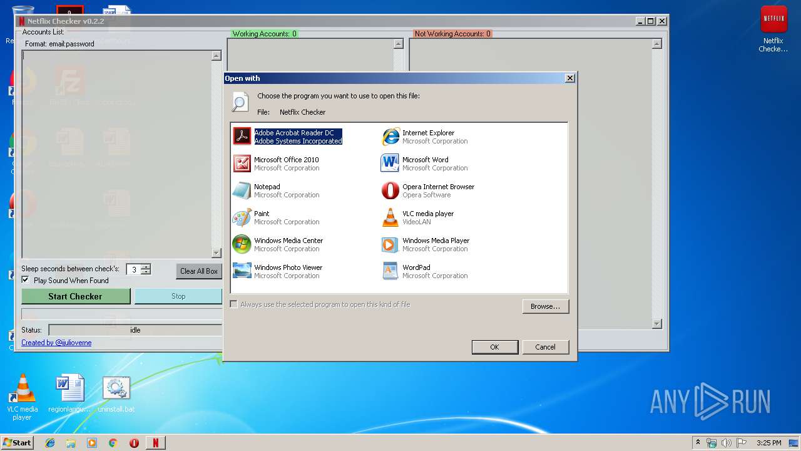Launch Opera from the taskbar
This screenshot has height=451, width=801.
[134, 443]
